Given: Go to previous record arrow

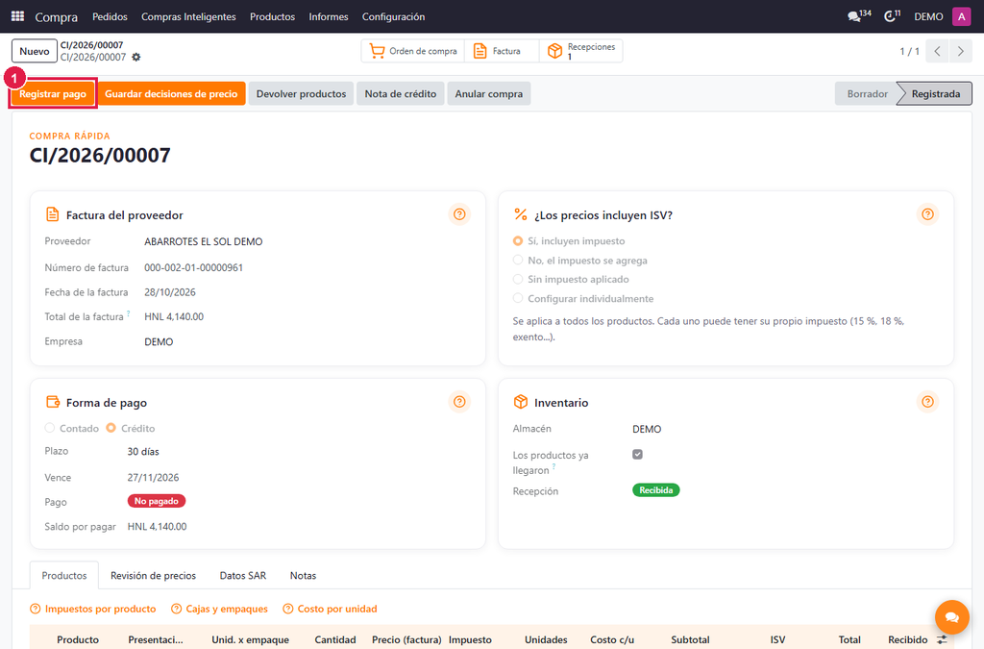Looking at the screenshot, I should [x=937, y=52].
